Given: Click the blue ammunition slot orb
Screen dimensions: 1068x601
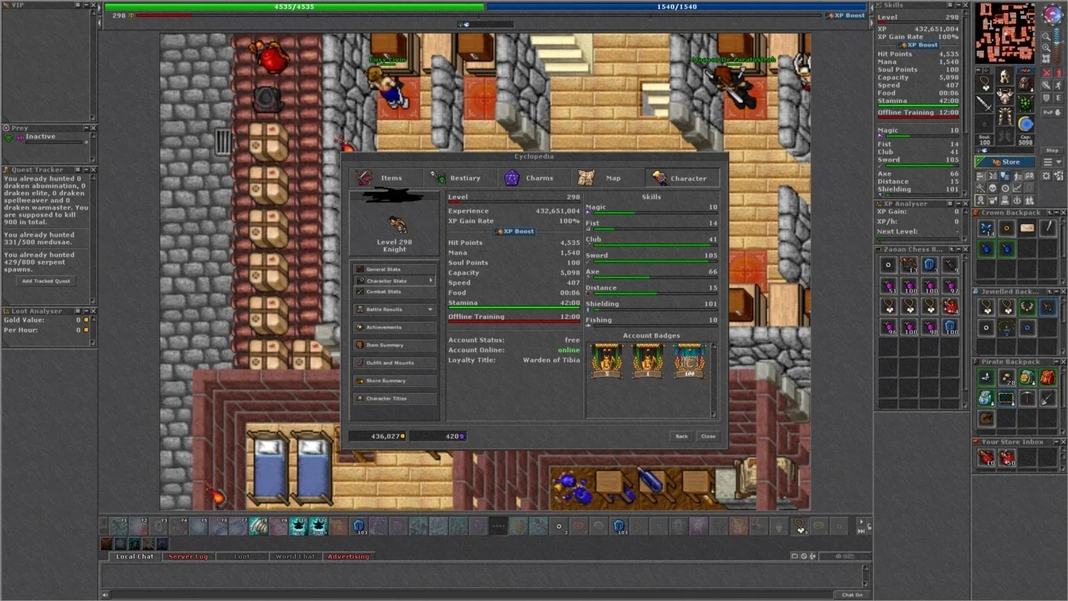Looking at the screenshot, I should (1025, 124).
